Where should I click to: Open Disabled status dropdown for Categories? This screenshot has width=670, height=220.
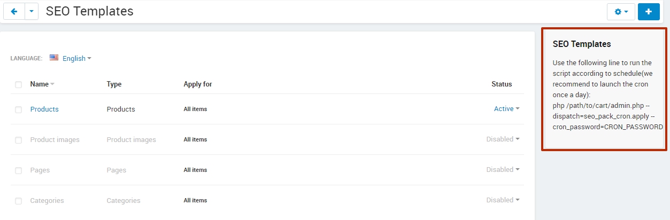503,200
